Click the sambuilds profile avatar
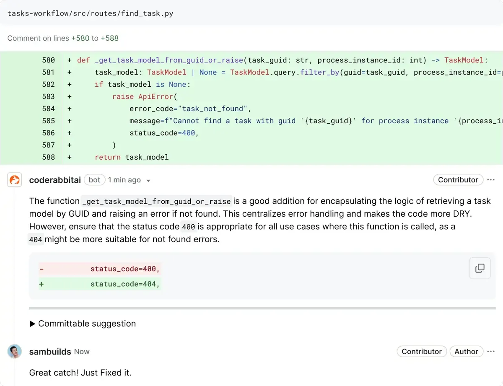Screen dimensions: 503x386 tap(15, 351)
